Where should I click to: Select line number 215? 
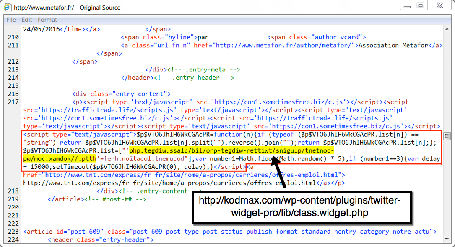click(x=13, y=86)
